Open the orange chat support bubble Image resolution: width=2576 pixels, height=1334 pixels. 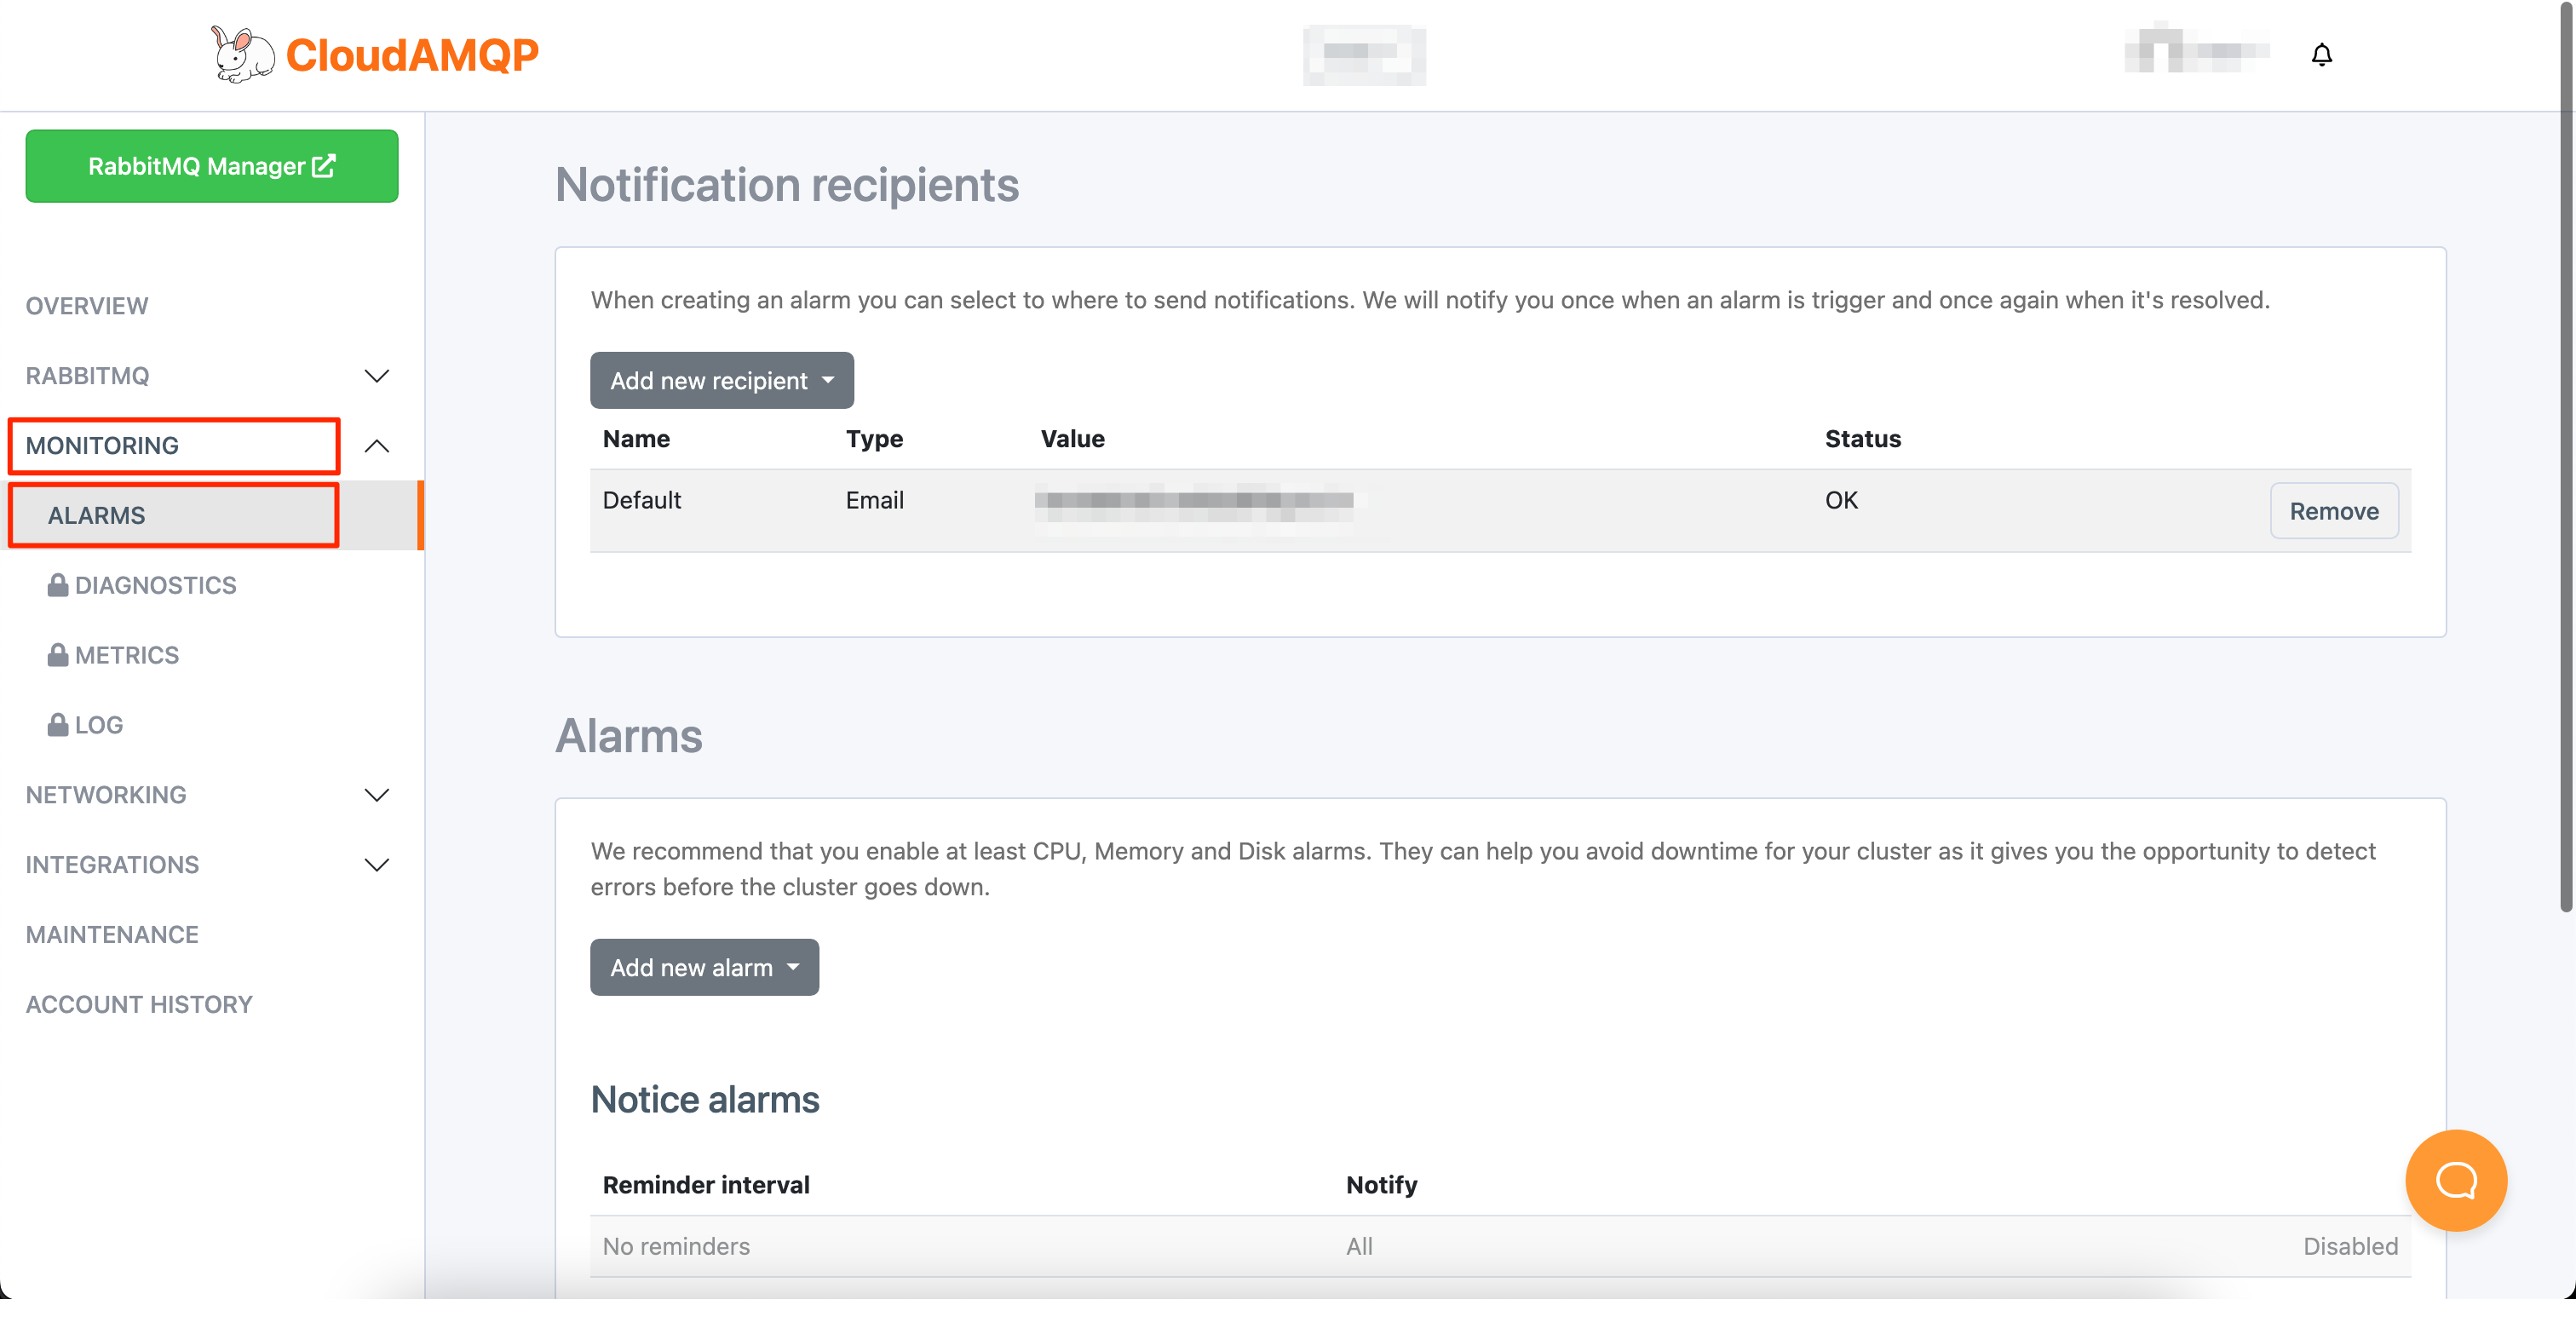[2455, 1180]
